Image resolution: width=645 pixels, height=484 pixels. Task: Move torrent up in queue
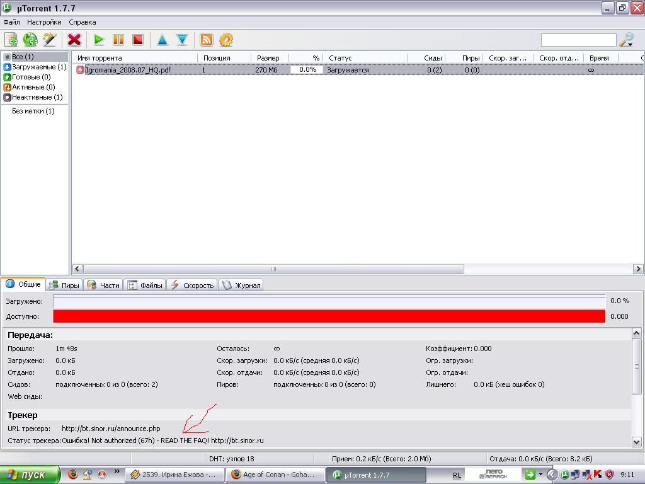click(x=163, y=40)
